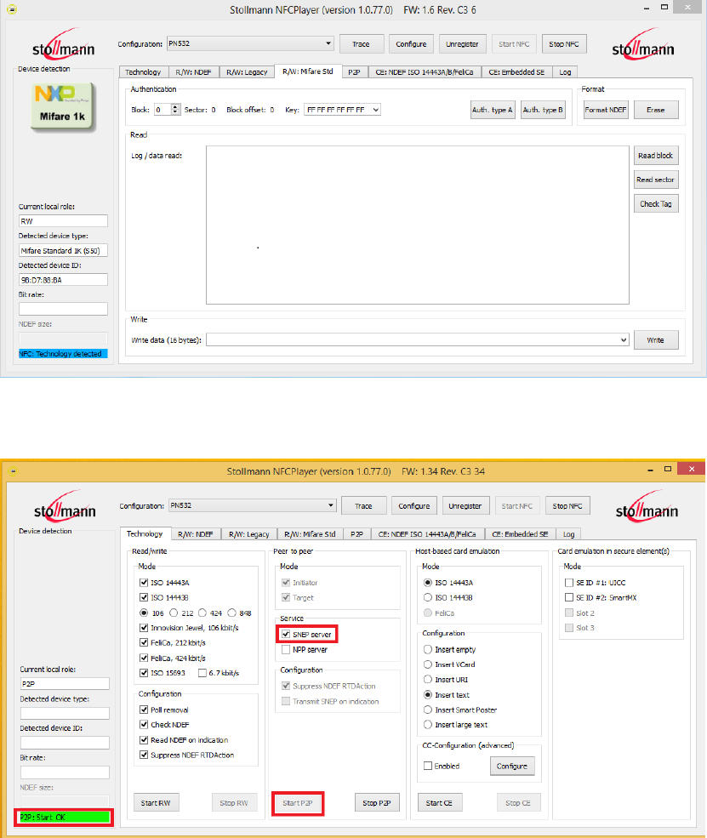Toggle Read NDEF on indication checkbox
707x838 pixels.
[x=144, y=740]
